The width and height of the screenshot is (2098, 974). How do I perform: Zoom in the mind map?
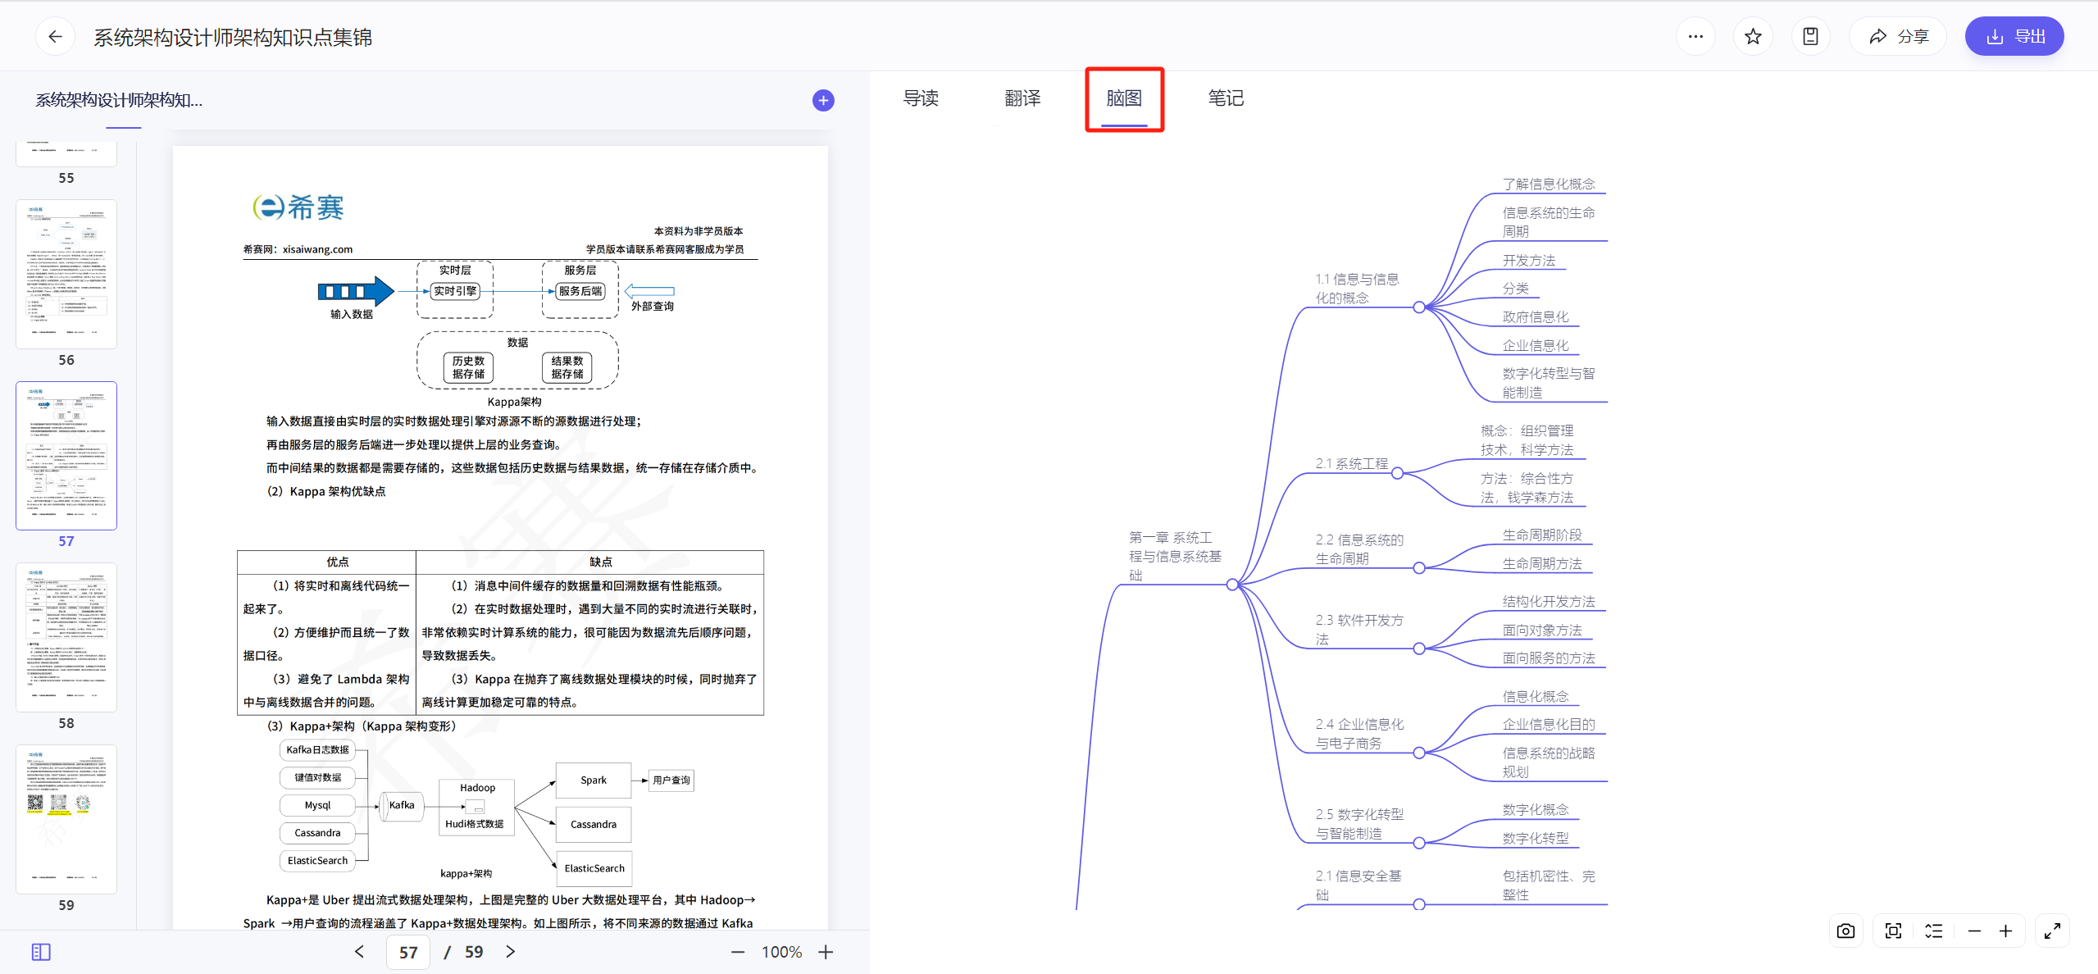pos(2005,931)
